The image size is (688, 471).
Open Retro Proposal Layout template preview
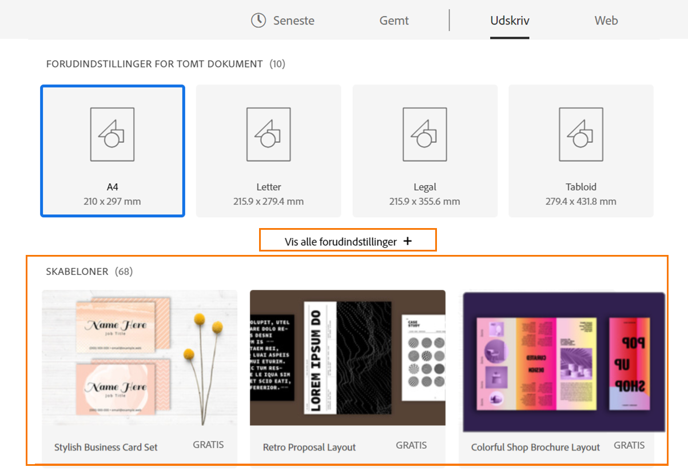[x=348, y=358]
